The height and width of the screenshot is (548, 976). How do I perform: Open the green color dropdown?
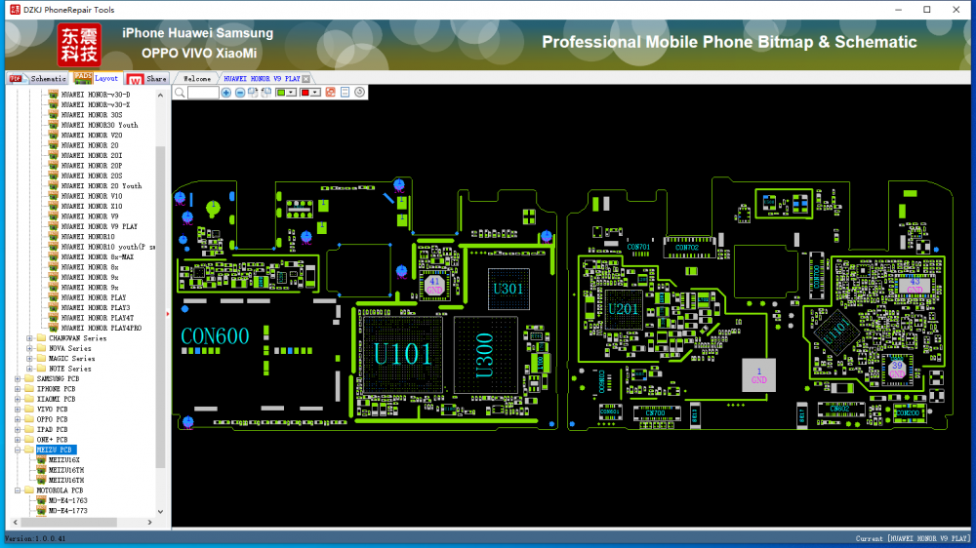click(x=292, y=93)
